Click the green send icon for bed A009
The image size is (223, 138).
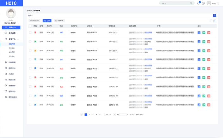[204, 105]
